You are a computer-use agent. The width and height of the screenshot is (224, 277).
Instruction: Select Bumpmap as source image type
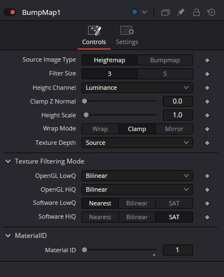pos(165,60)
